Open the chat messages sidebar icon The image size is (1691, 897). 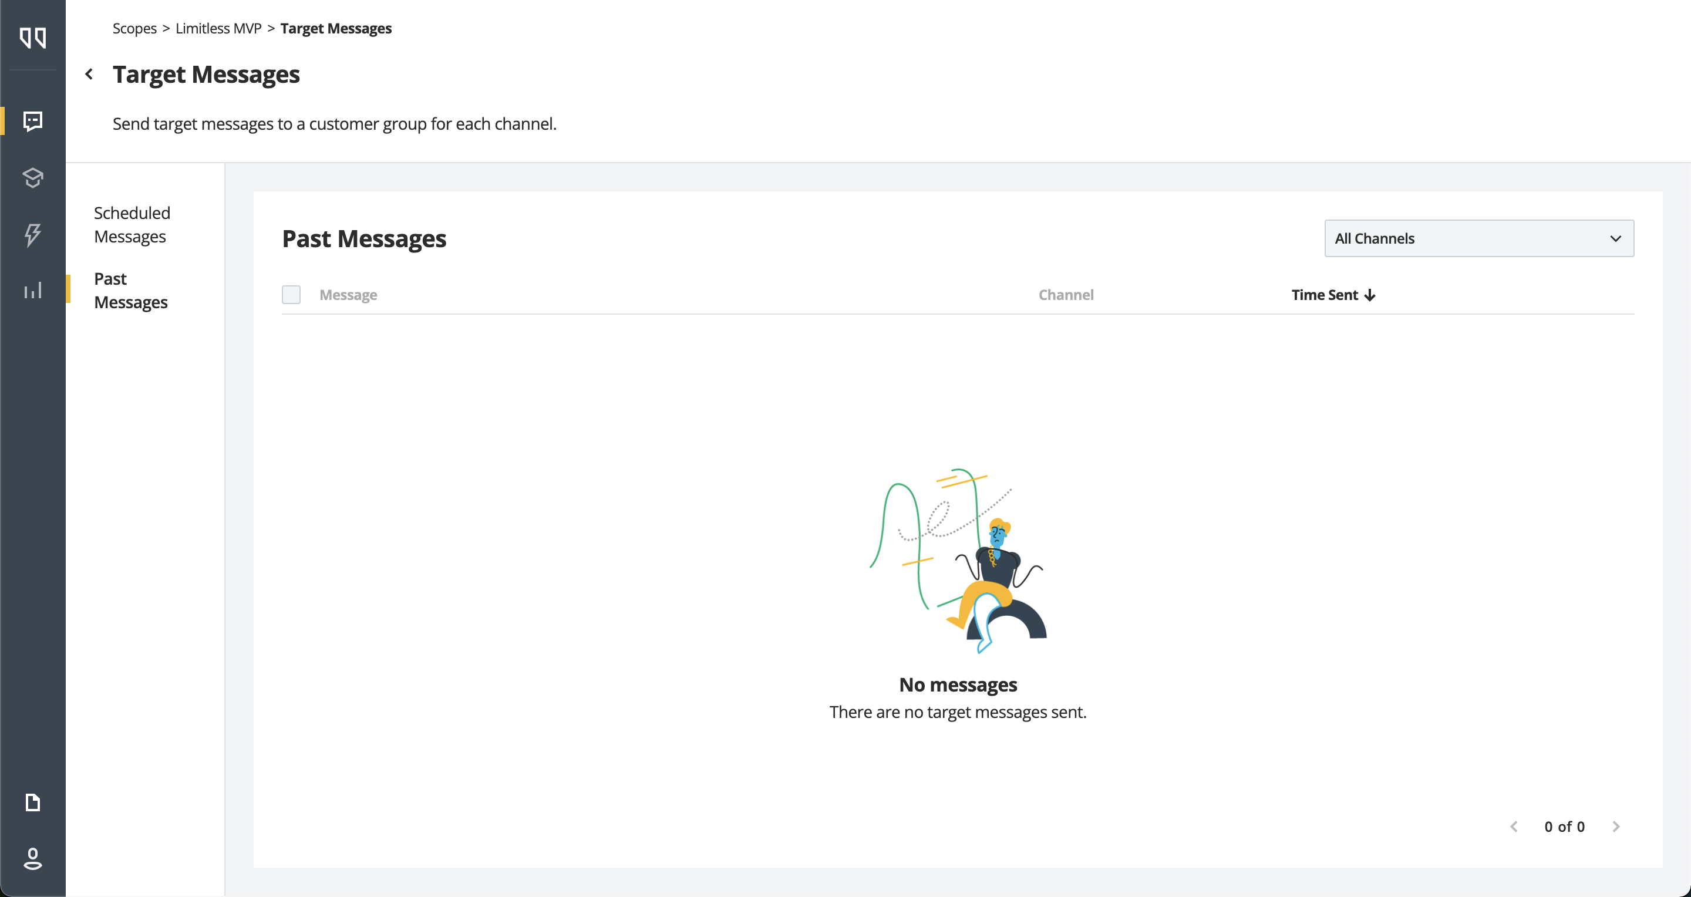pyautogui.click(x=33, y=121)
